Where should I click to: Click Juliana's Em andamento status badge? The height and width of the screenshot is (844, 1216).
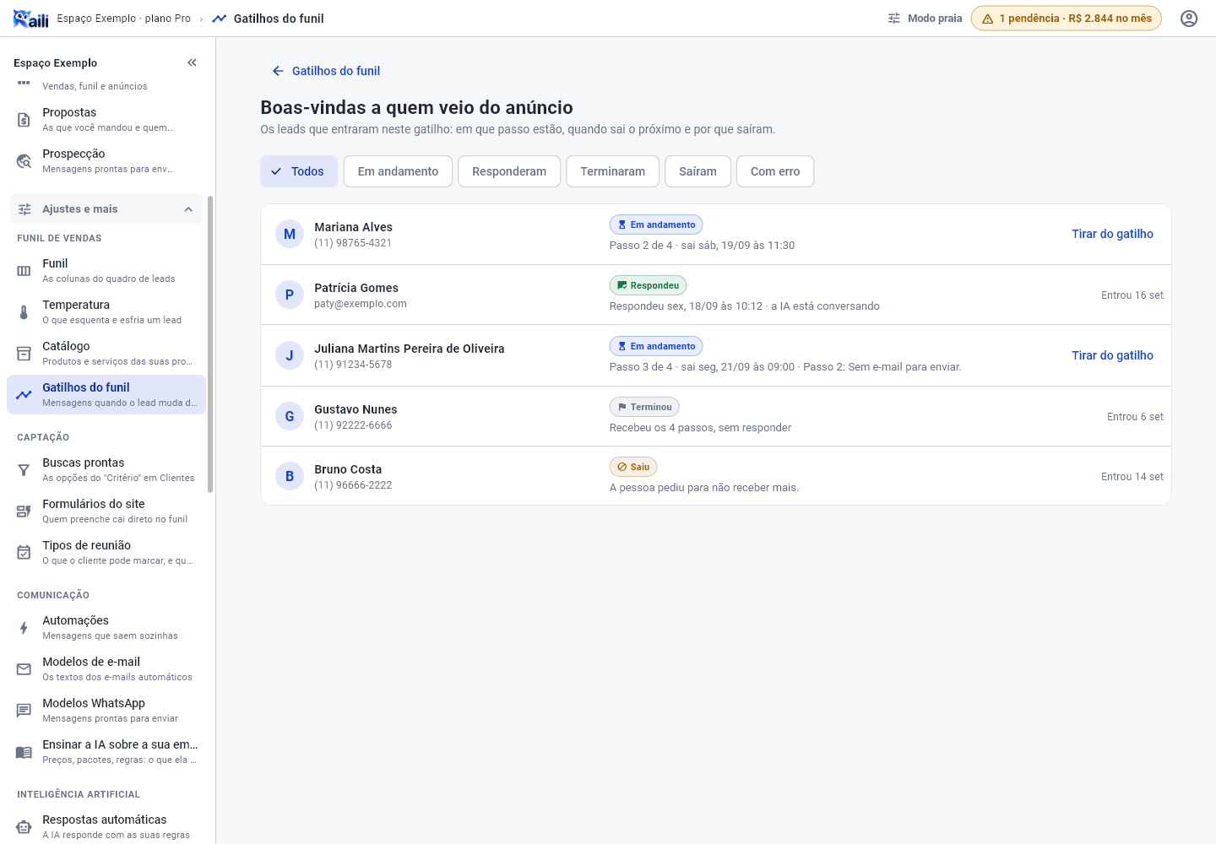click(656, 346)
